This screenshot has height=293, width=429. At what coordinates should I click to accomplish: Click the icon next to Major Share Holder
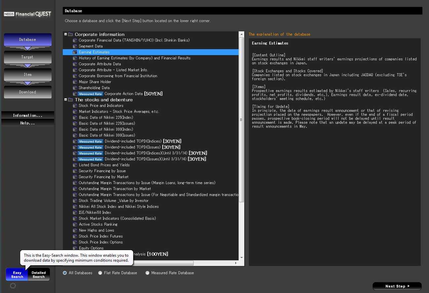[75, 82]
